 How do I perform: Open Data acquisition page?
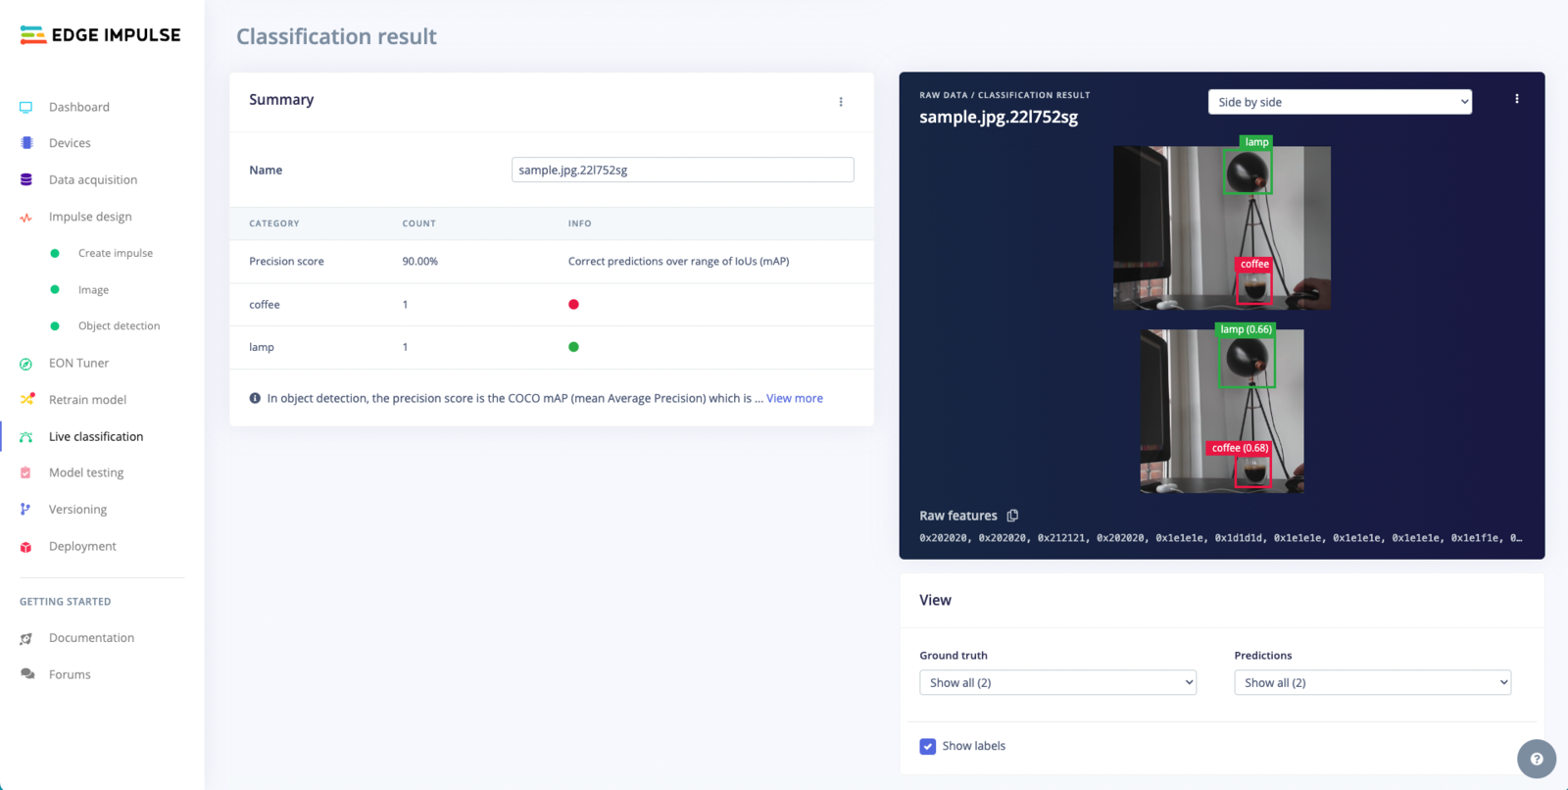click(x=93, y=180)
